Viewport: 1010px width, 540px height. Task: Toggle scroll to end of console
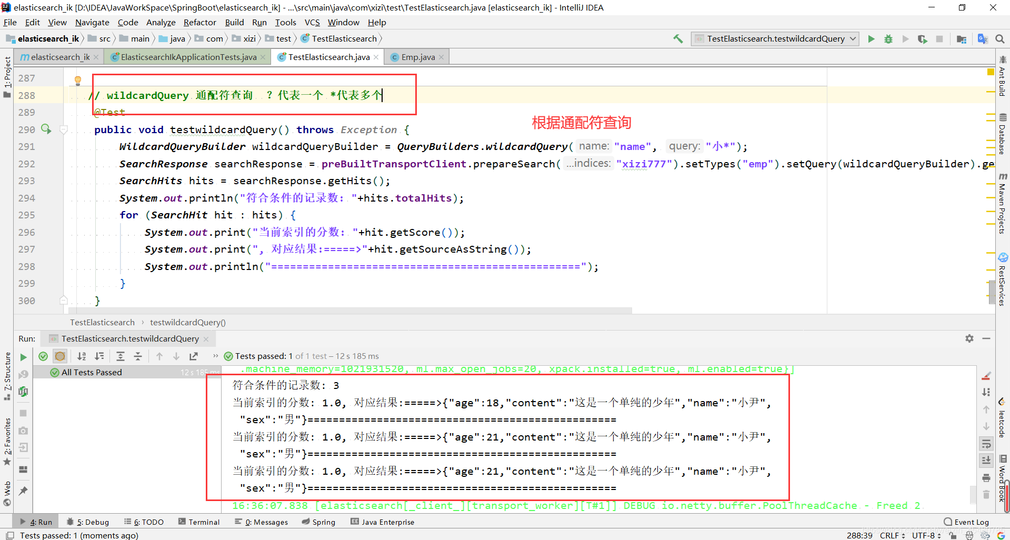tap(986, 461)
